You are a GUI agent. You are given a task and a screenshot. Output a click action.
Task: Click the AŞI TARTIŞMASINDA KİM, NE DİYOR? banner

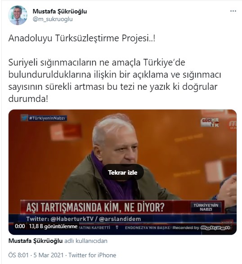coord(95,207)
